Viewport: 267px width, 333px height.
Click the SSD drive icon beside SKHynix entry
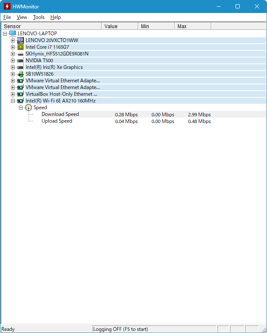coord(20,54)
